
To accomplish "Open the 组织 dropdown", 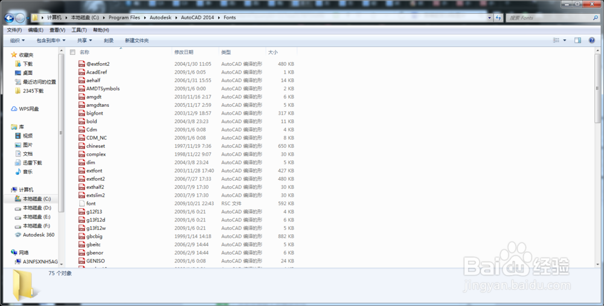I will (x=18, y=40).
